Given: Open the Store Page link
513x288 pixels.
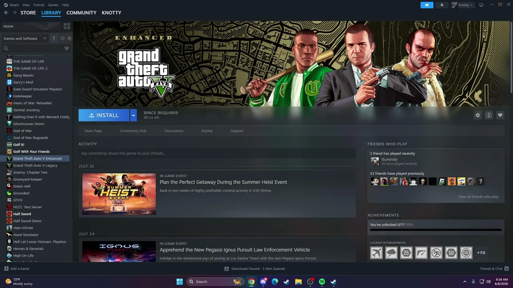Looking at the screenshot, I should coord(93,131).
